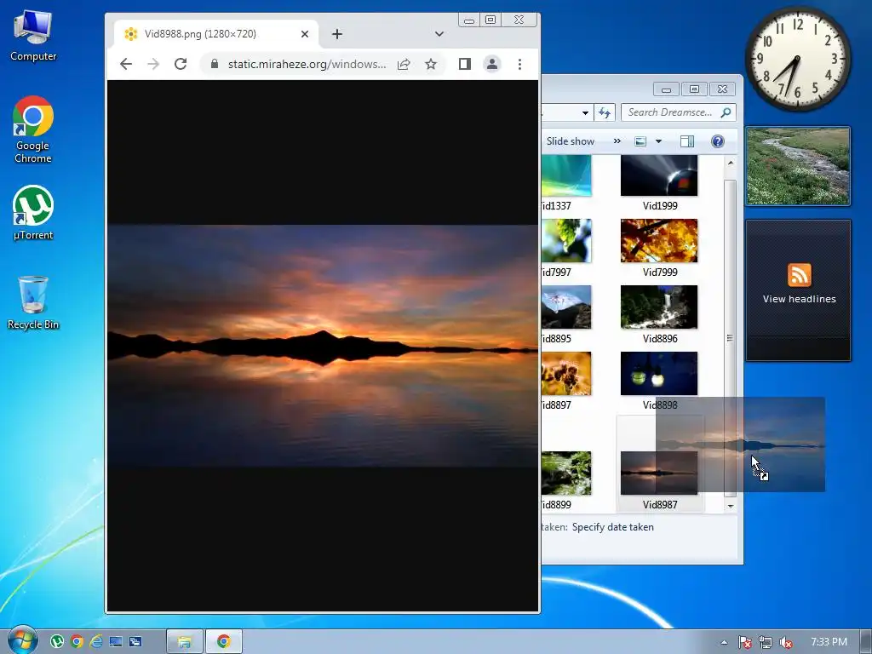Screen dimensions: 872x654
Task: Select the Vid7997 thumbnail
Action: pos(566,241)
